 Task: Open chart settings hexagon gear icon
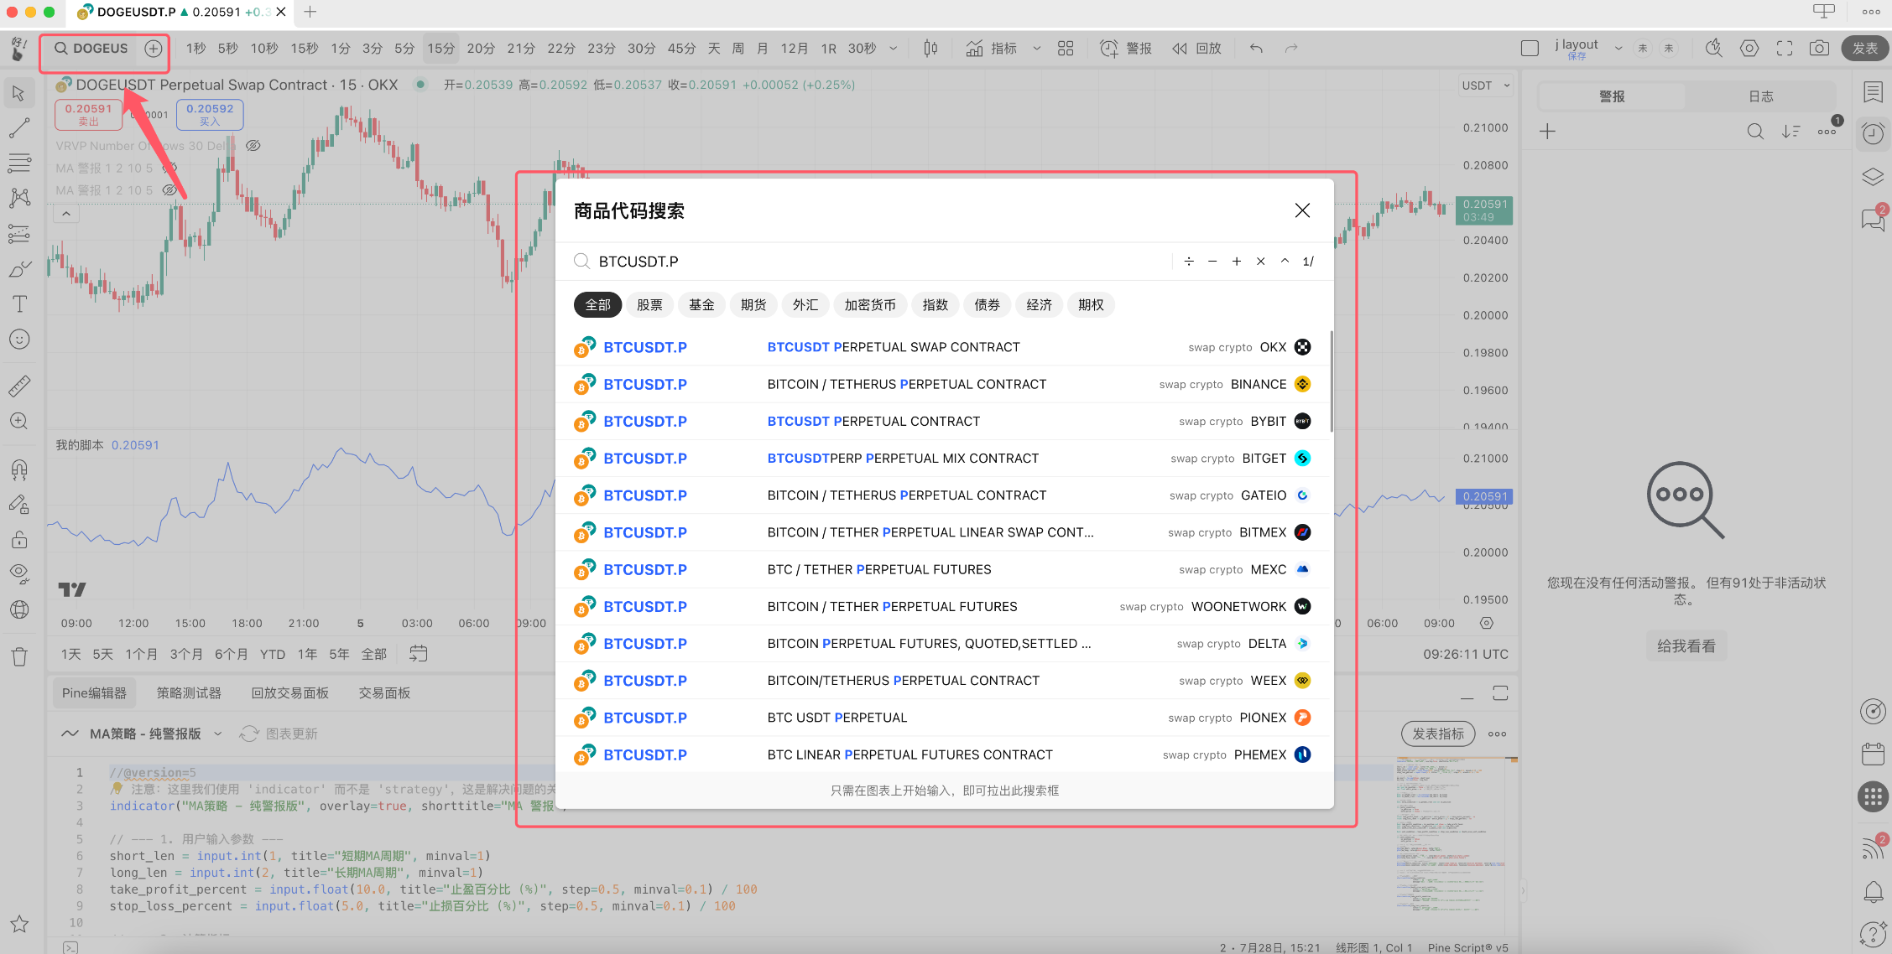pos(1749,49)
